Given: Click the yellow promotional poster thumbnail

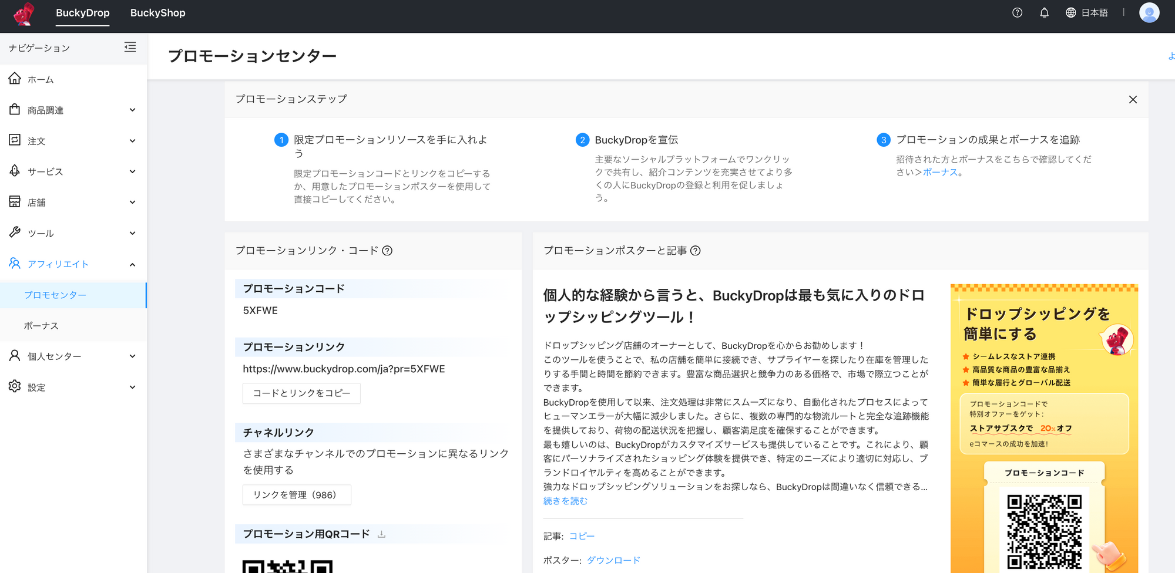Looking at the screenshot, I should [x=1044, y=429].
